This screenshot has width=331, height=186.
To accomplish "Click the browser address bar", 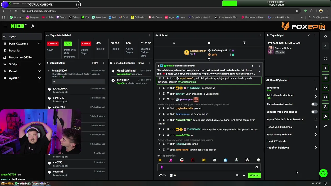I will click(160, 11).
